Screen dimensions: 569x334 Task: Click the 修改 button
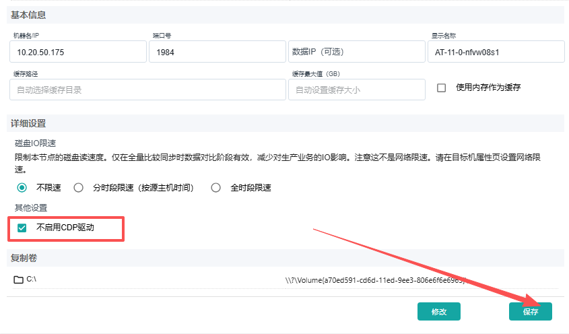pyautogui.click(x=438, y=311)
